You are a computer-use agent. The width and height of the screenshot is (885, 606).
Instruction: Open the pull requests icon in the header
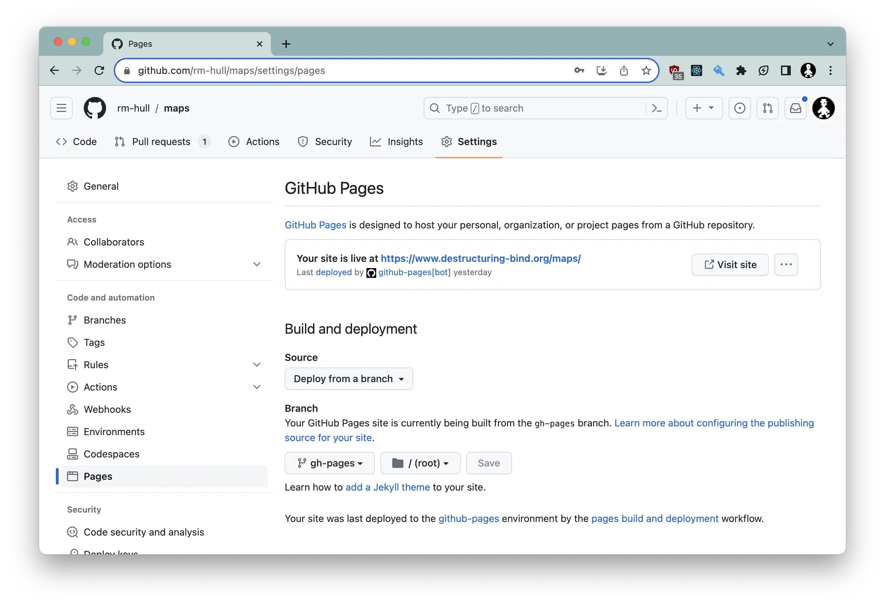767,108
